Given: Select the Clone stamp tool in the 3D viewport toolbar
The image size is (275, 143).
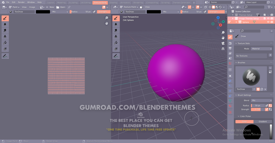Looking at the screenshot, I should click(x=116, y=36).
